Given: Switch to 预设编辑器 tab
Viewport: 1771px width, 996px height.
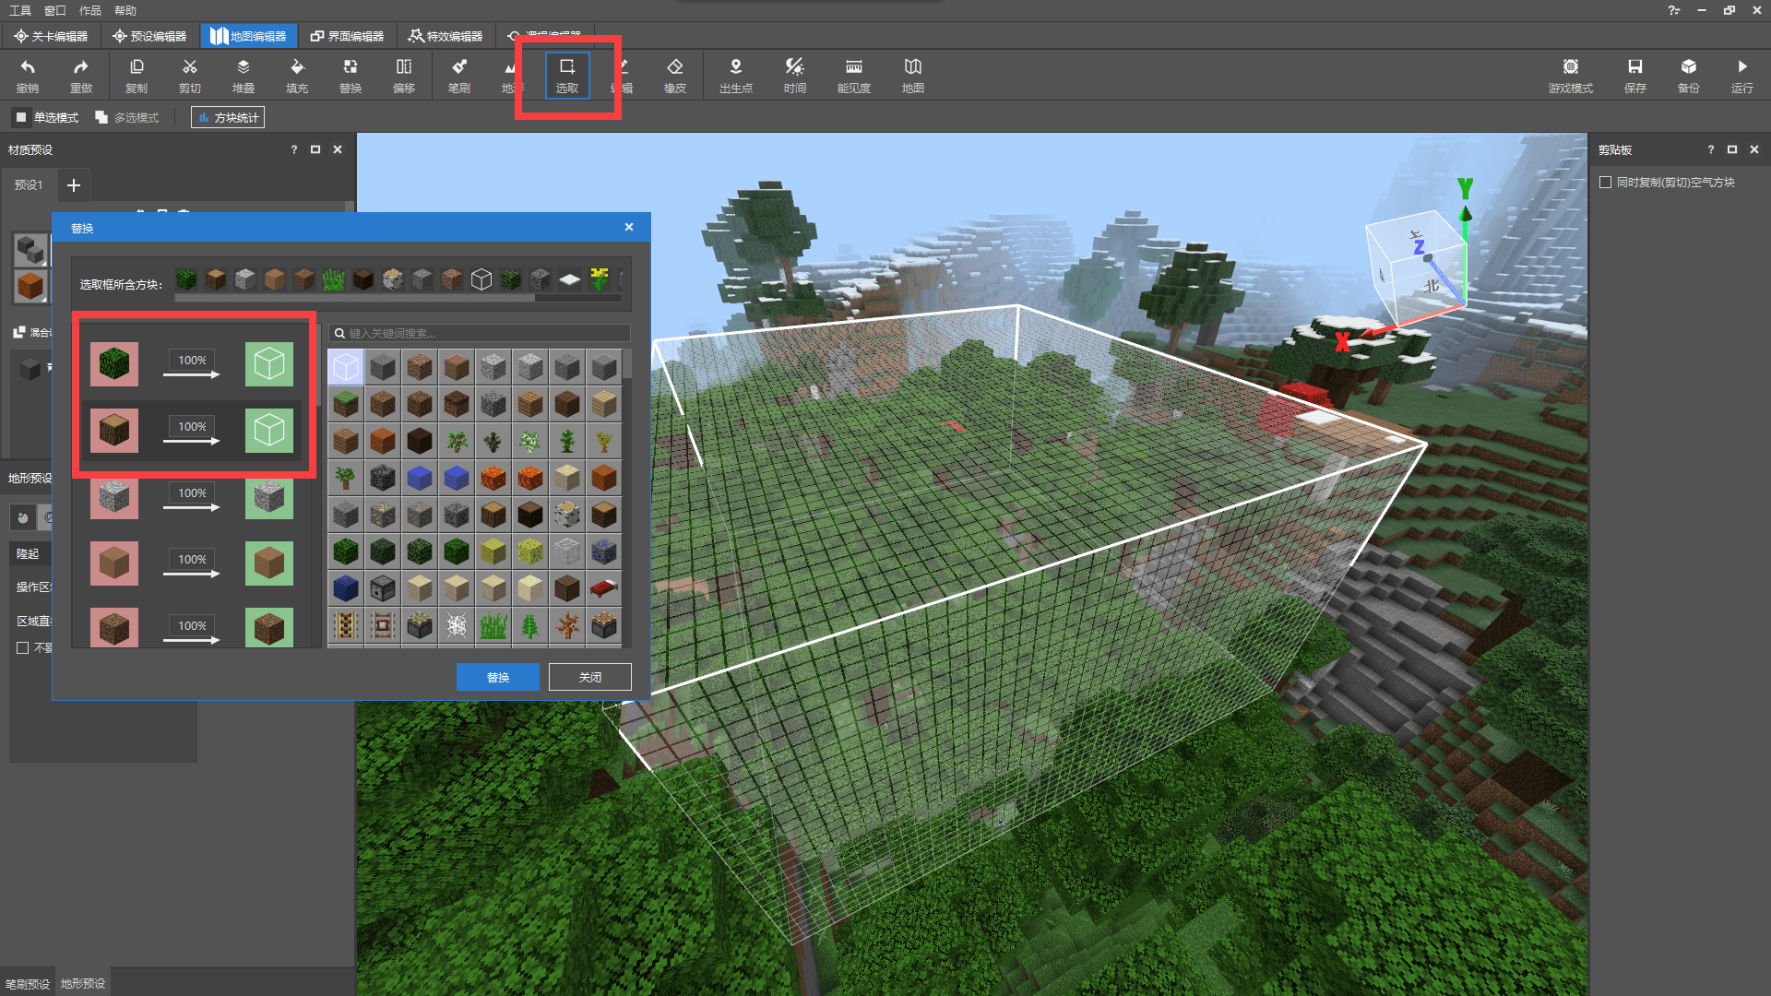Looking at the screenshot, I should pos(149,36).
